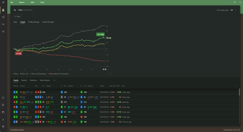Viewport: 243px width, 132px height.
Task: Open the report kebab menu top right
Action: (x=236, y=10)
